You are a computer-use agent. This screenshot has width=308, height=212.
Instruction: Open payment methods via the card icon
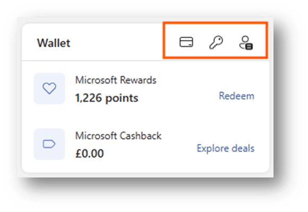pos(186,42)
